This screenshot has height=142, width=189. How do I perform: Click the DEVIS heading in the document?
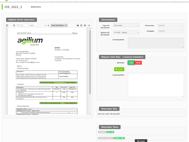pyautogui.click(x=57, y=48)
